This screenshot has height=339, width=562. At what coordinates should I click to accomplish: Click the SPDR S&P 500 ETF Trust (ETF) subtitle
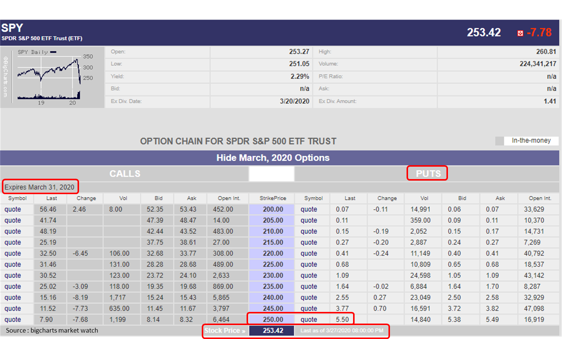(42, 38)
